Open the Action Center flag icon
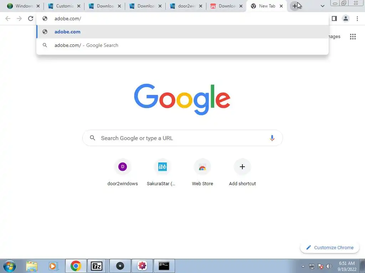The image size is (365, 273). point(320,266)
